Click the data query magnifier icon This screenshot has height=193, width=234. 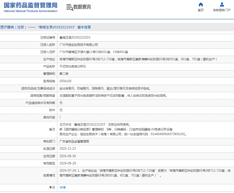[70, 7]
